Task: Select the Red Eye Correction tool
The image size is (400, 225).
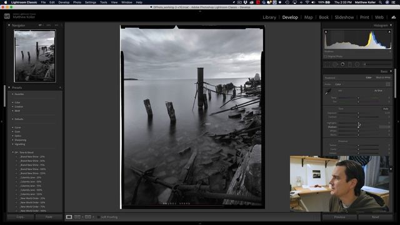Action: pos(342,64)
